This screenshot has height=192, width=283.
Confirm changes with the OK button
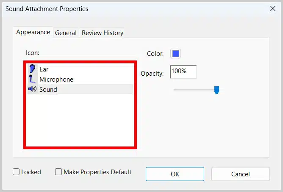click(x=175, y=174)
